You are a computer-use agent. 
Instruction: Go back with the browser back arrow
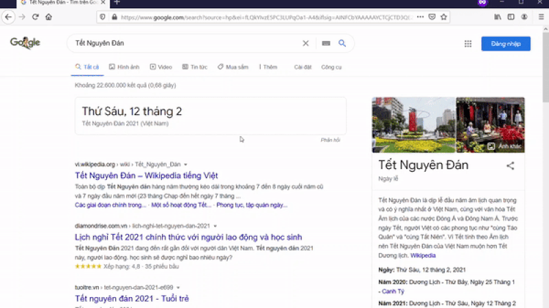(8, 16)
